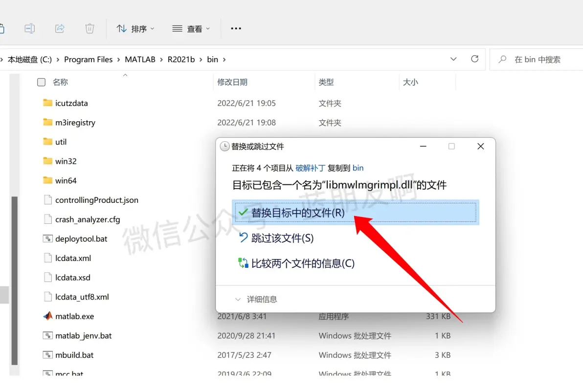Select the m3iregistry folder icon
The height and width of the screenshot is (390, 583).
(47, 122)
